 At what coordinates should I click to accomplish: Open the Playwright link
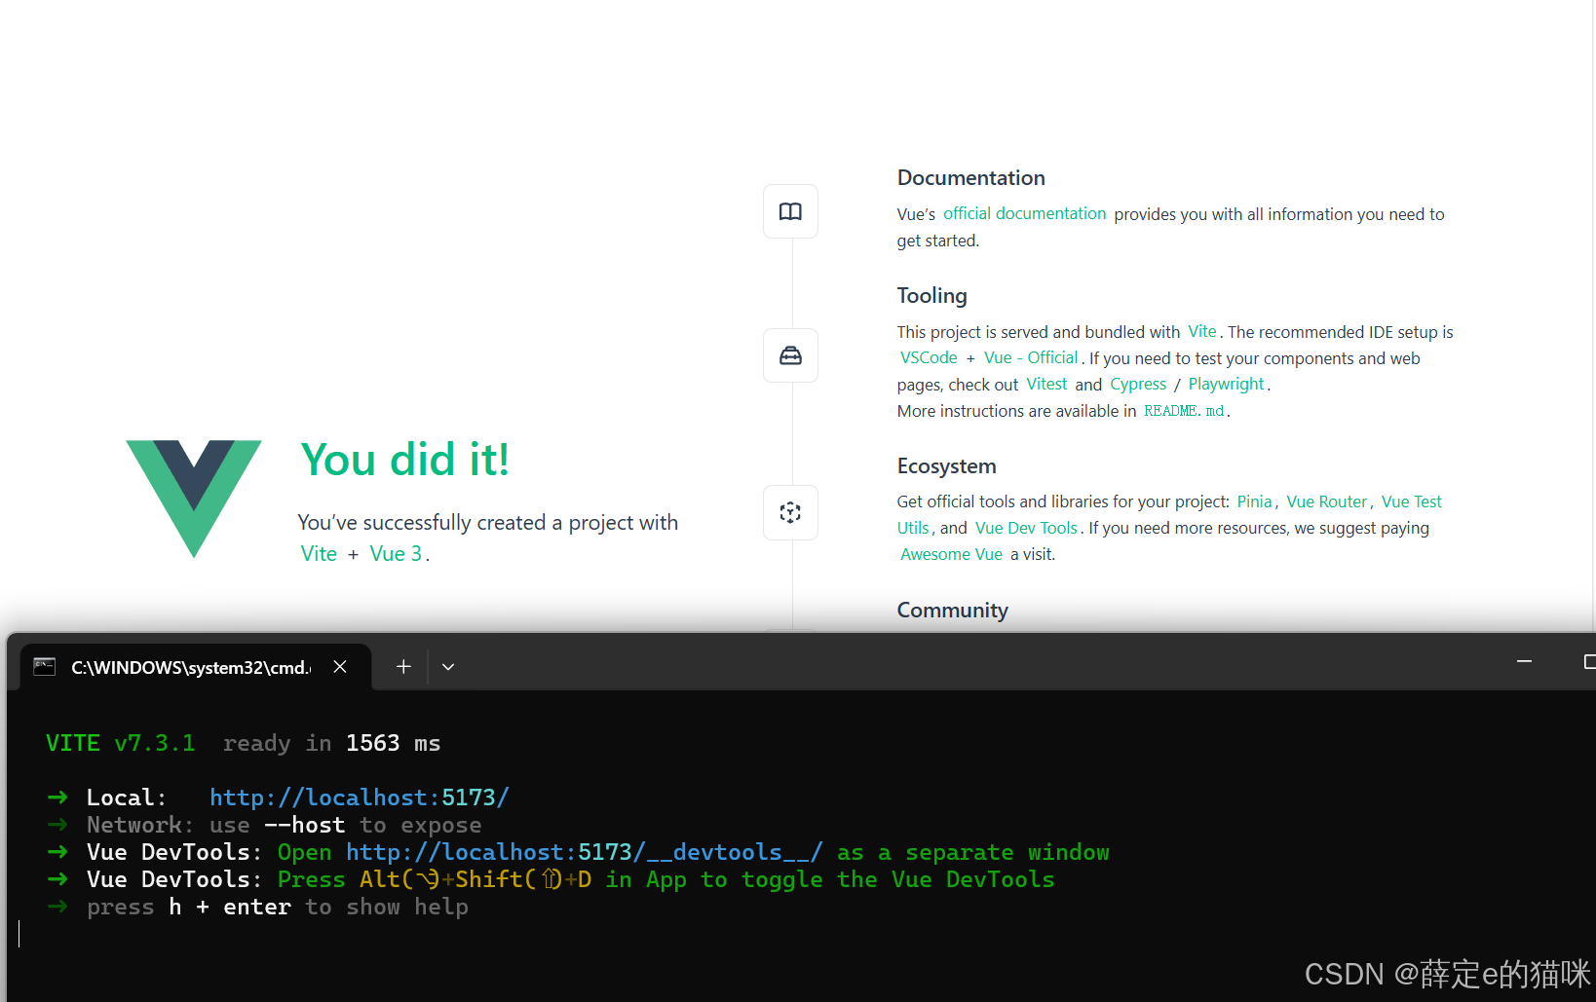point(1226,384)
